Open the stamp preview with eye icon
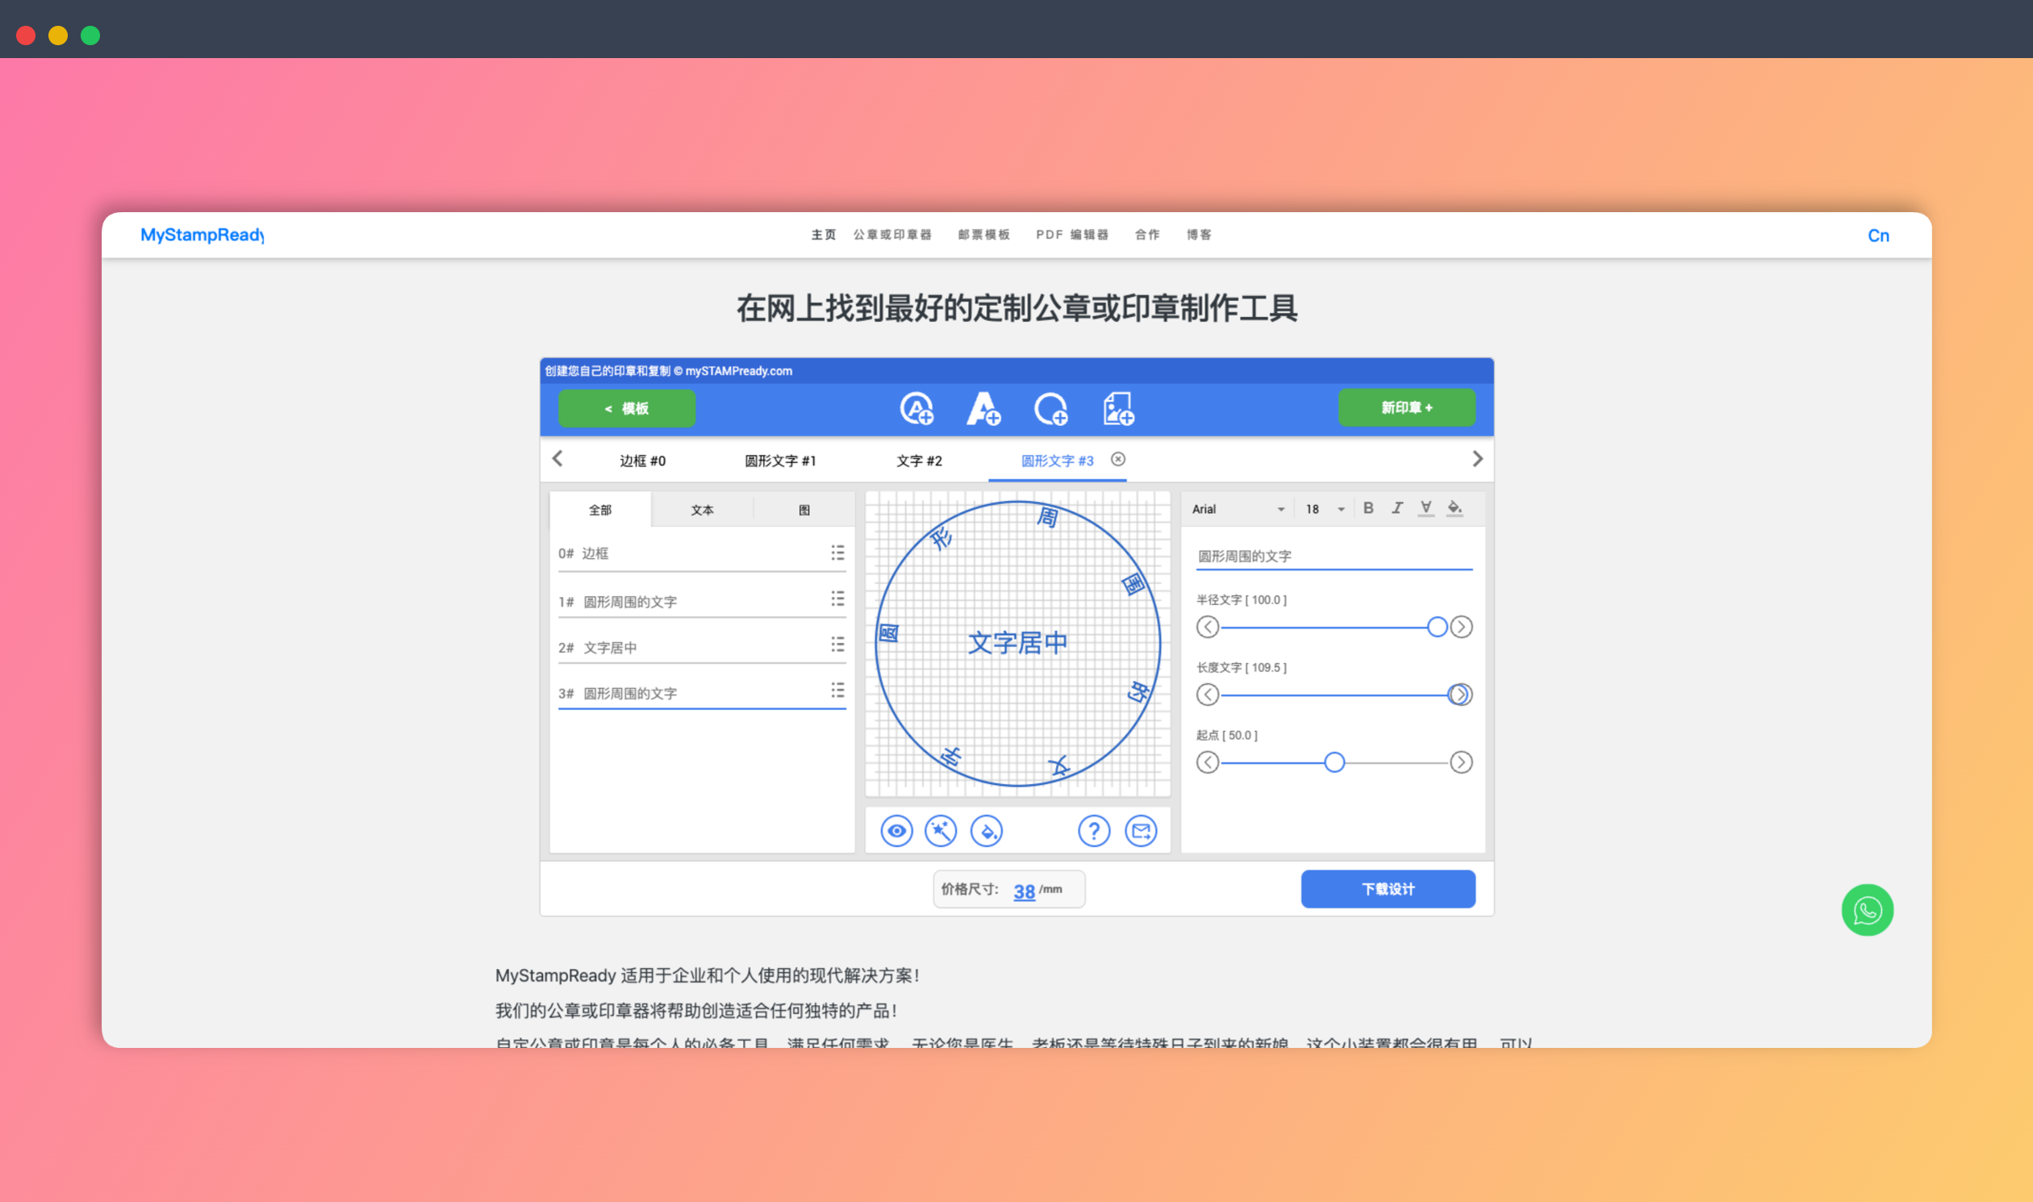Screen dimensions: 2033x1202 pyautogui.click(x=895, y=830)
